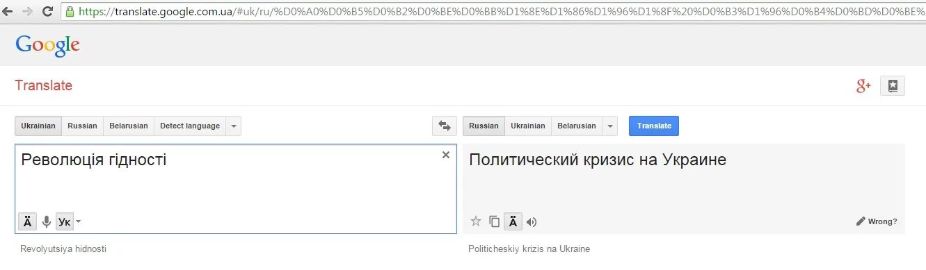The image size is (926, 270).
Task: Toggle the Ук input tools button
Action: tap(64, 221)
